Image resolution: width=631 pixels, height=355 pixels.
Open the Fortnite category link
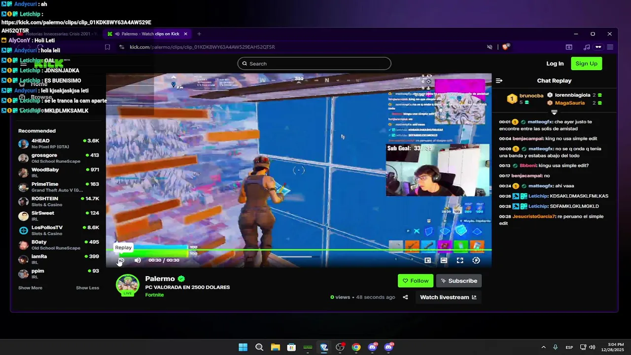pos(154,295)
